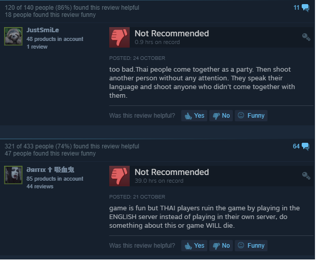
Task: Vote No on the THAI players review
Action: tap(221, 246)
